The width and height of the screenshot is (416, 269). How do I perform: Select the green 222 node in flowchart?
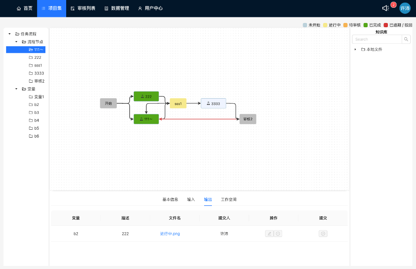coord(146,96)
